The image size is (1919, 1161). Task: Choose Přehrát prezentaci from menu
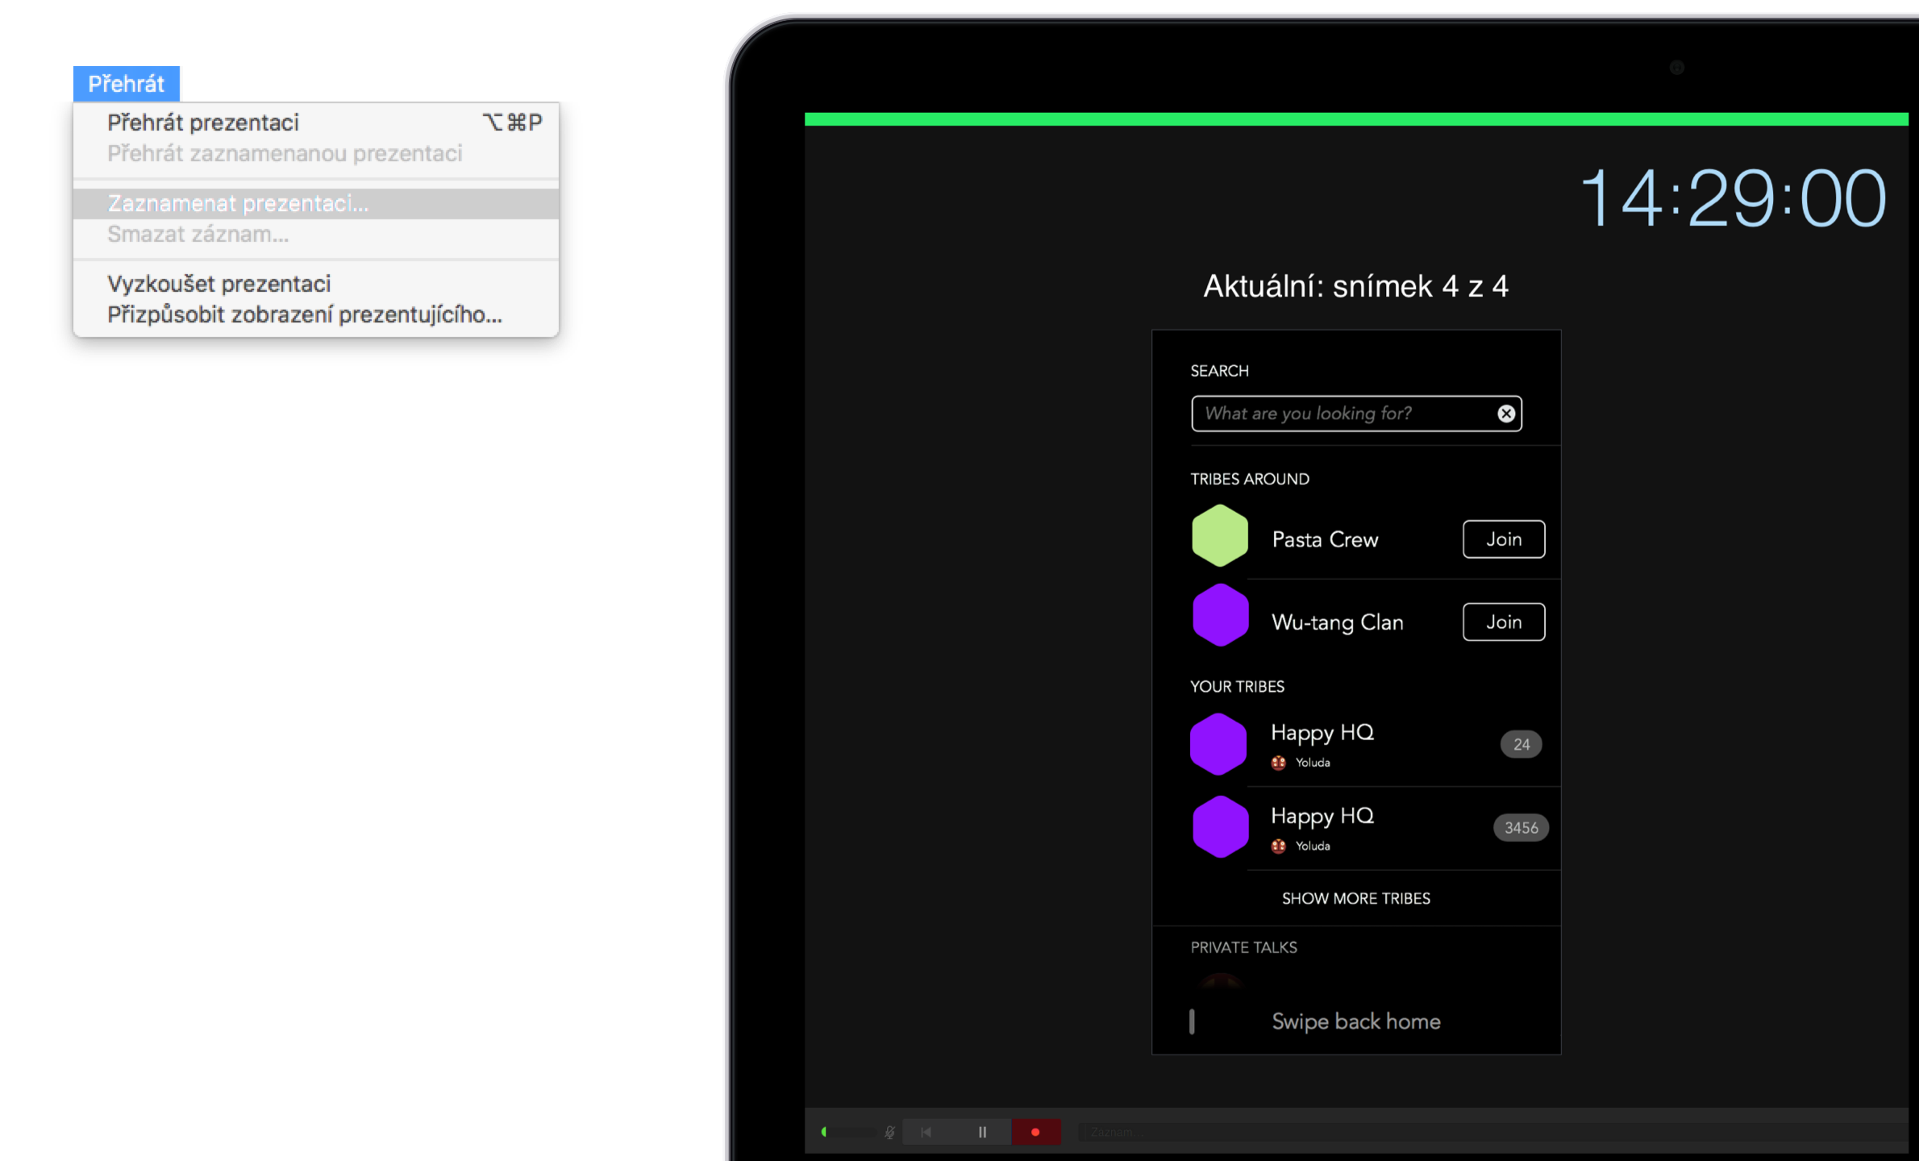tap(203, 123)
